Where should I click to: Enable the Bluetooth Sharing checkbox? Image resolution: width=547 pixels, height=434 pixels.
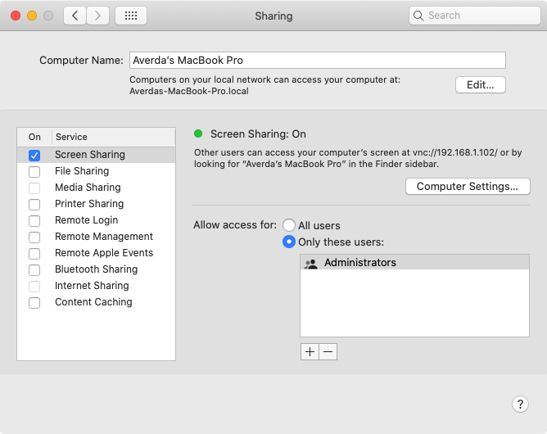[x=34, y=270]
